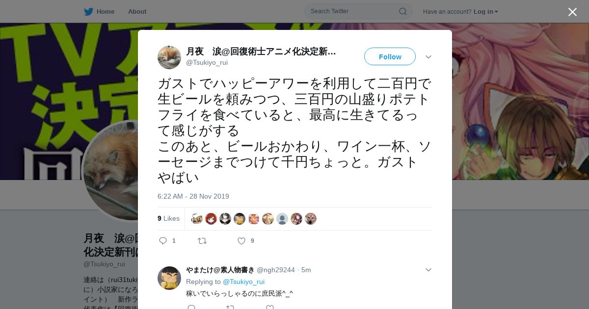Screen dimensions: 589x309
Task: Open the replier やまたけ's avatar
Action: 169,278
